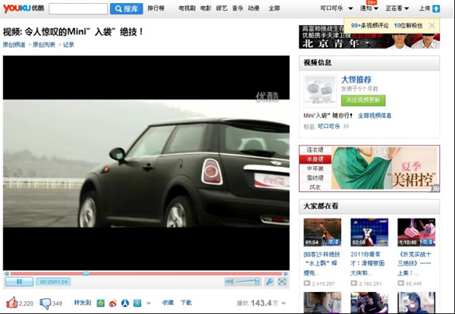Click the thumbs-up like icon

pos(12,303)
